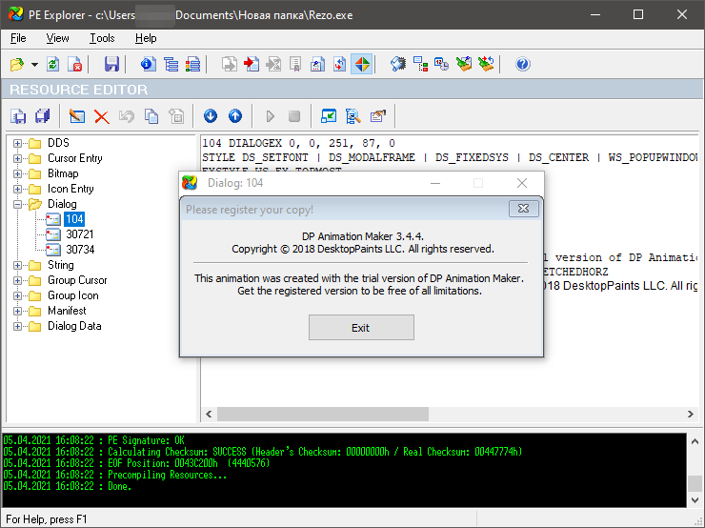
Task: Click the tree search magnifier icon
Action: pyautogui.click(x=352, y=116)
